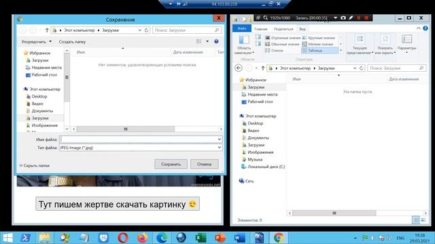
Task: Refresh the Save dialog address bar
Action: (147, 30)
